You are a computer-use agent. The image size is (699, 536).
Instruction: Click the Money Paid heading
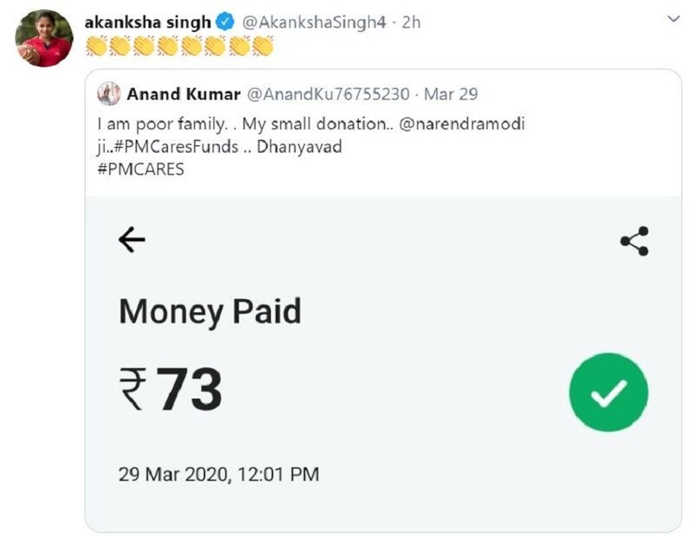tap(209, 310)
